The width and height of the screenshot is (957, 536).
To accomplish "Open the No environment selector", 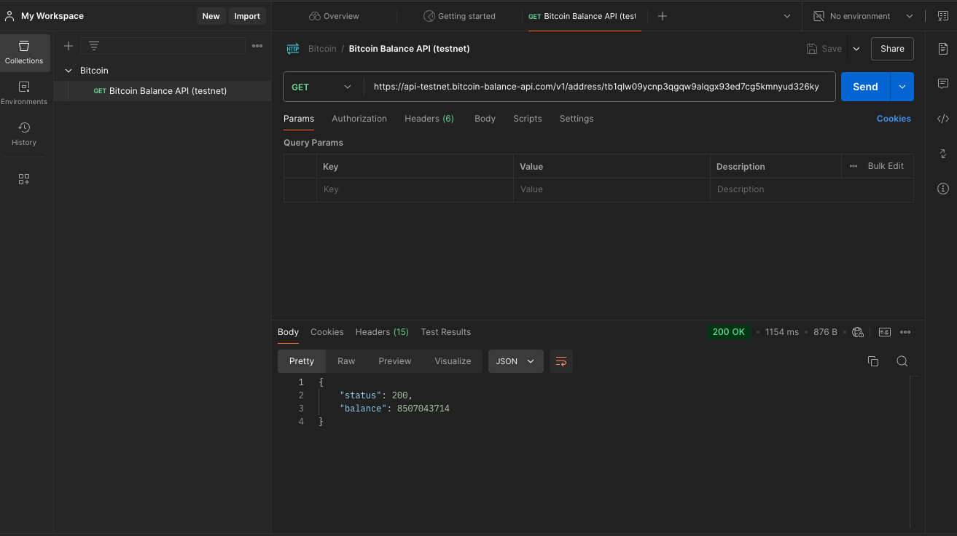I will coord(863,16).
